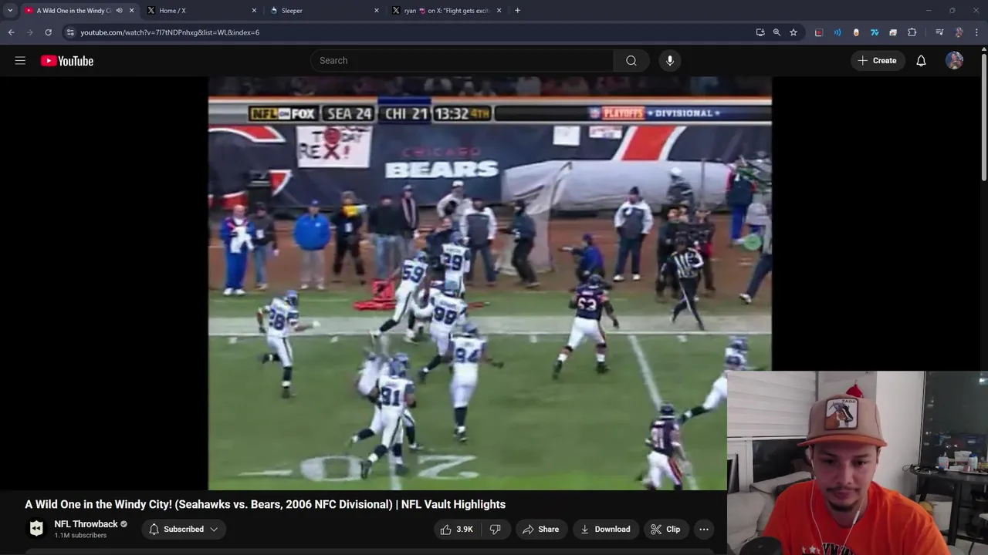The width and height of the screenshot is (988, 555).
Task: Open the tab search dropdown arrow
Action: pos(10,11)
